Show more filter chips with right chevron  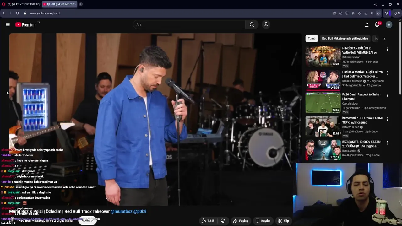(384, 39)
